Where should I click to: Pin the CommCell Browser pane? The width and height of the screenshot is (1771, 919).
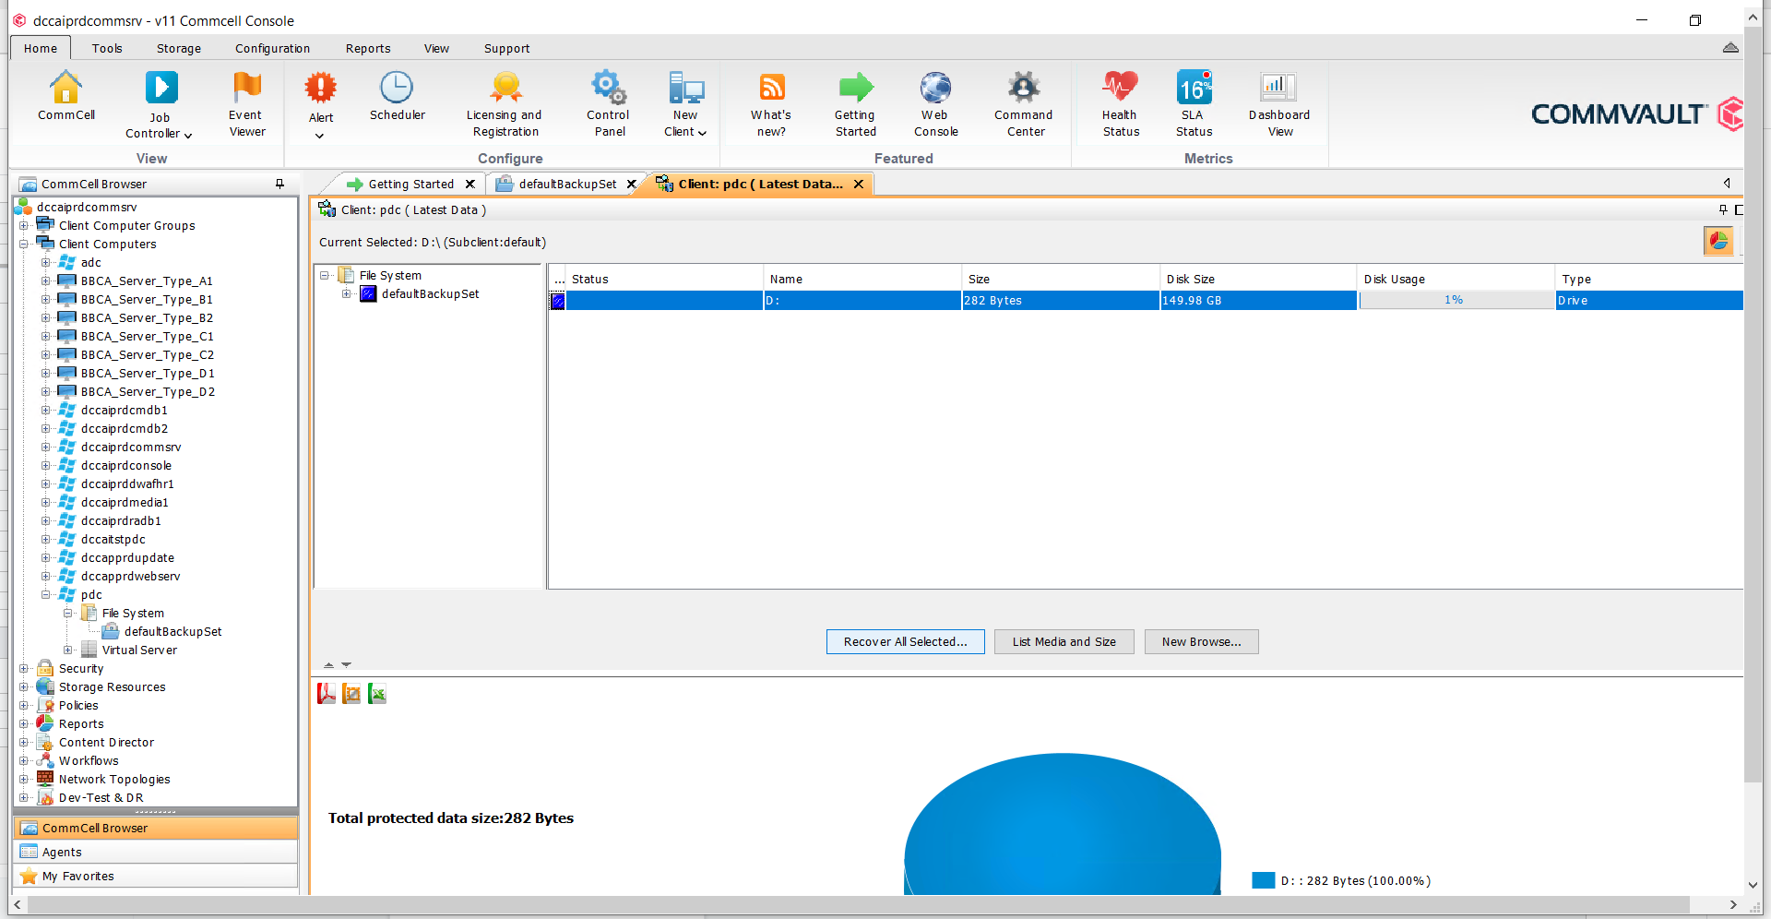click(x=279, y=184)
